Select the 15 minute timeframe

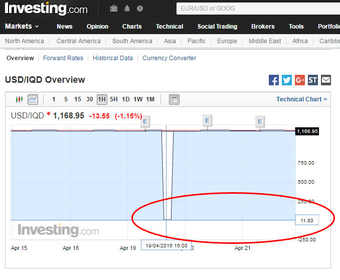coord(77,99)
